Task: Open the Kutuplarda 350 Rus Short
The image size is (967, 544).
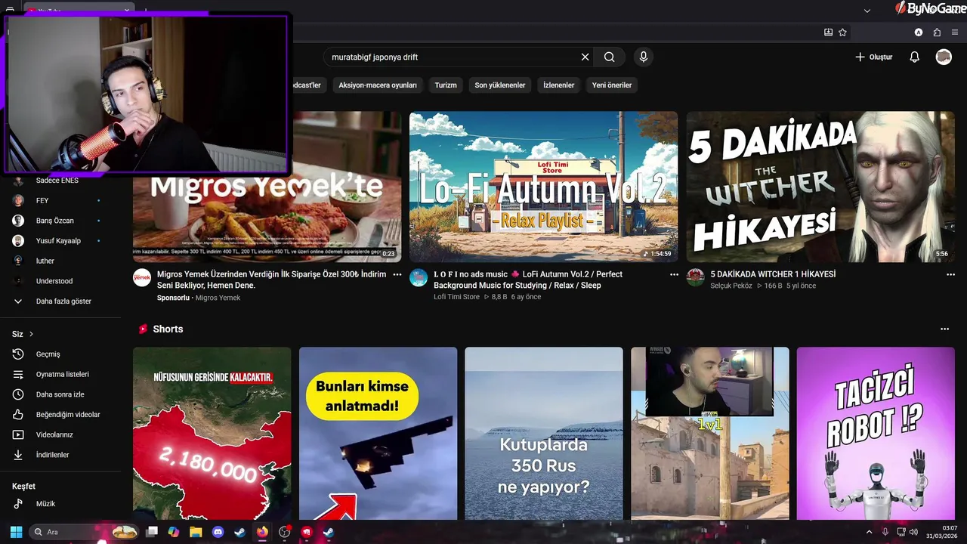Action: click(x=544, y=434)
